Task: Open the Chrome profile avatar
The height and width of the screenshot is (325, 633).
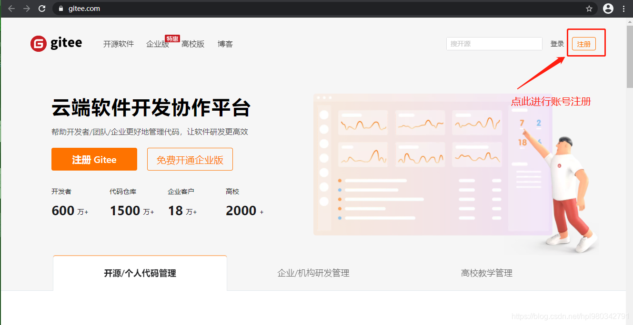Action: [x=608, y=9]
